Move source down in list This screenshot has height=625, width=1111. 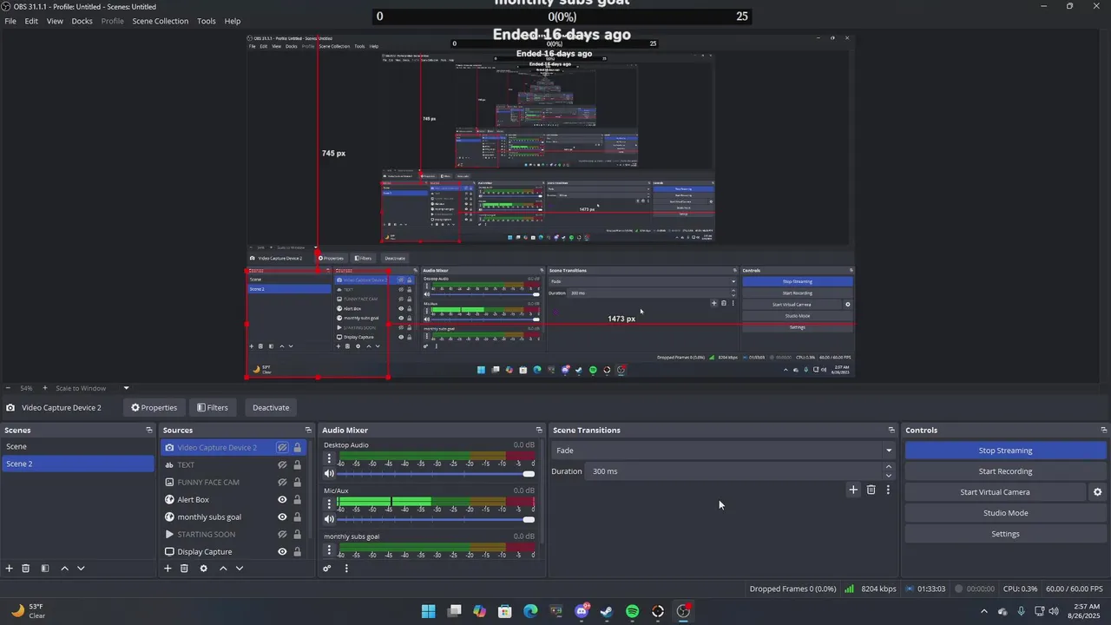pyautogui.click(x=240, y=569)
